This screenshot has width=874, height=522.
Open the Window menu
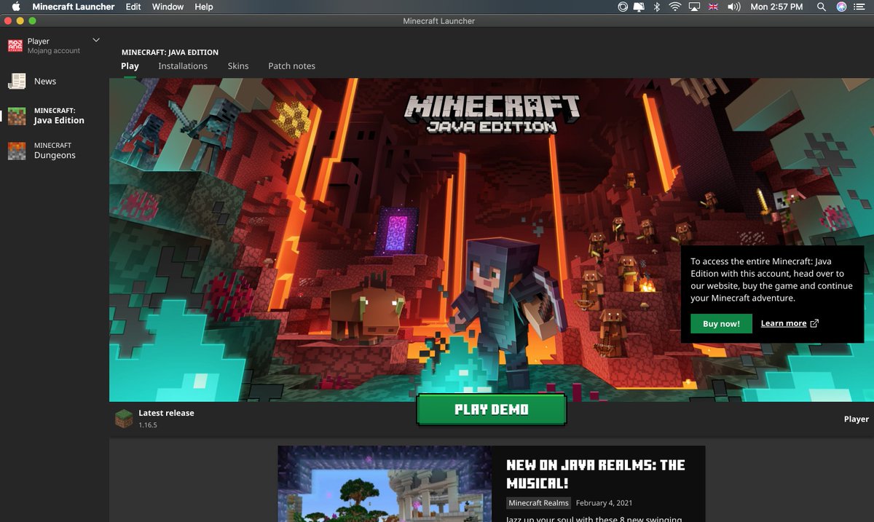(168, 7)
